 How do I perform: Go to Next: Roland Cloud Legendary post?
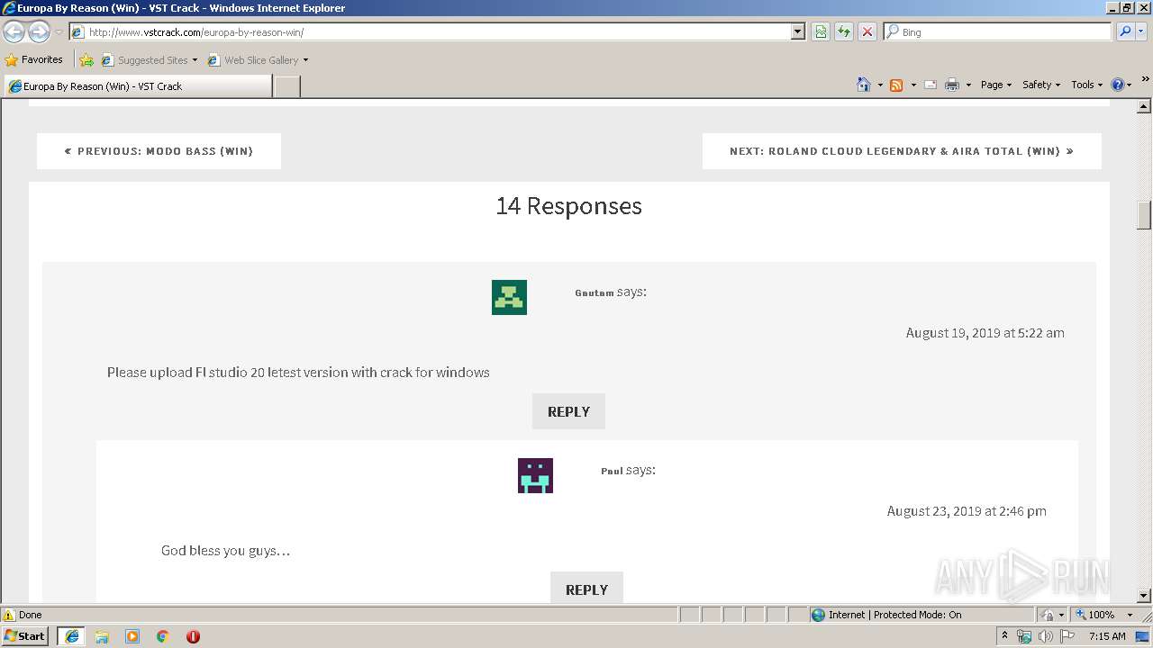click(902, 151)
